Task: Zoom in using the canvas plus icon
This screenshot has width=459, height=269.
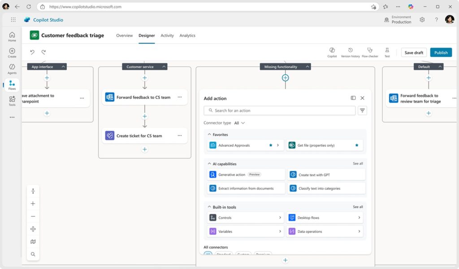Action: [33, 204]
